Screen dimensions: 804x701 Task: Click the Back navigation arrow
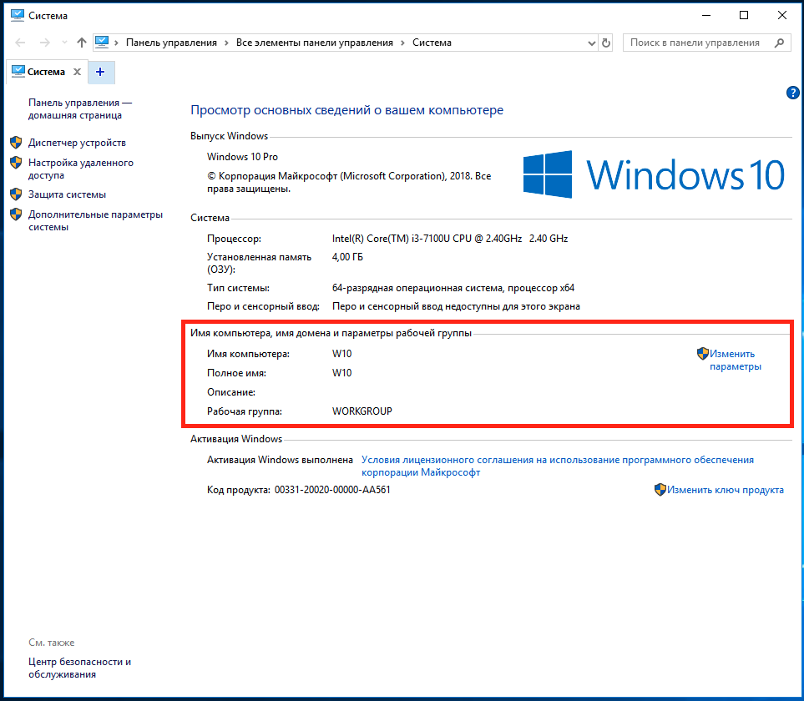point(20,43)
